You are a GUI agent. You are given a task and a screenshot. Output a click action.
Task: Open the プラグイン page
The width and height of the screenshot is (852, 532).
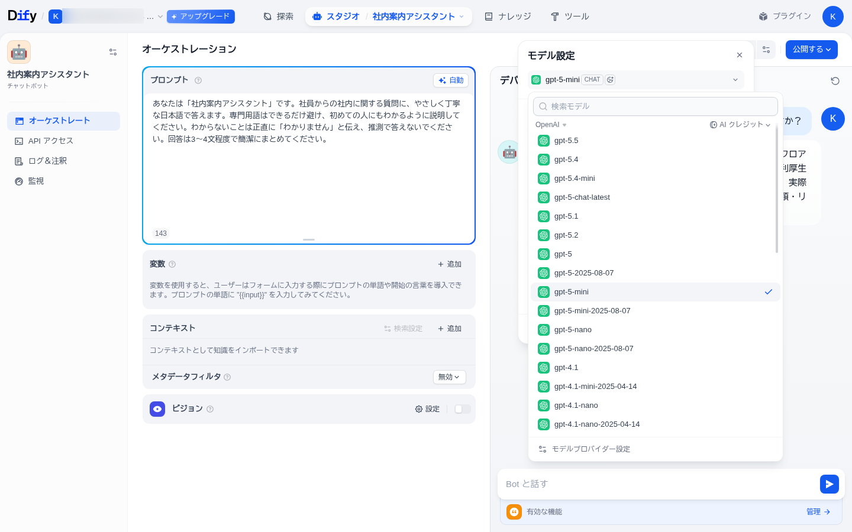click(785, 17)
